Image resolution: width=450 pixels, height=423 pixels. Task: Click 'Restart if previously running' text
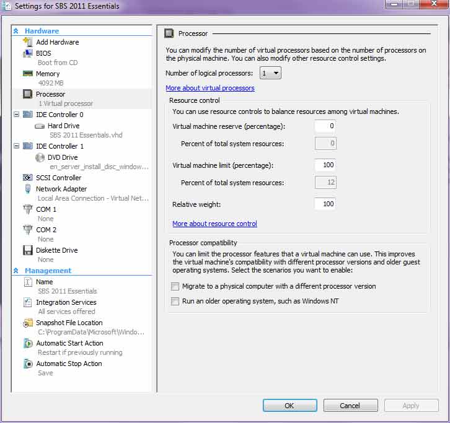tap(80, 353)
